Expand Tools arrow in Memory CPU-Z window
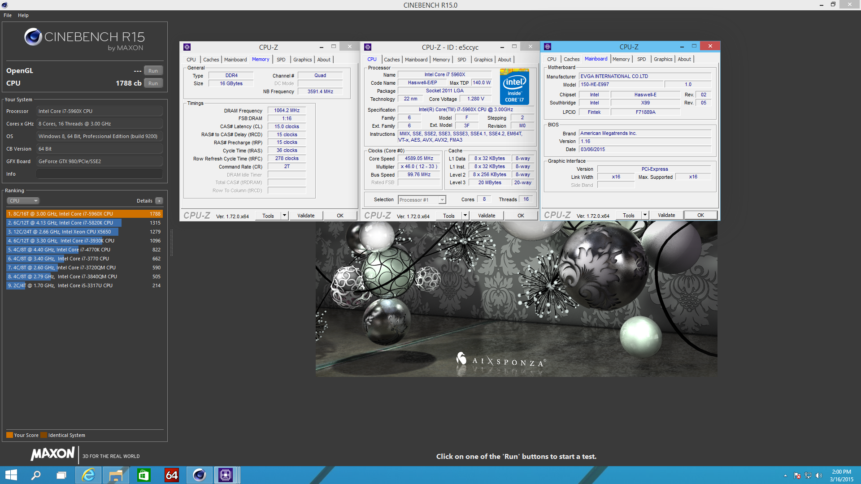This screenshot has height=484, width=861. (284, 216)
